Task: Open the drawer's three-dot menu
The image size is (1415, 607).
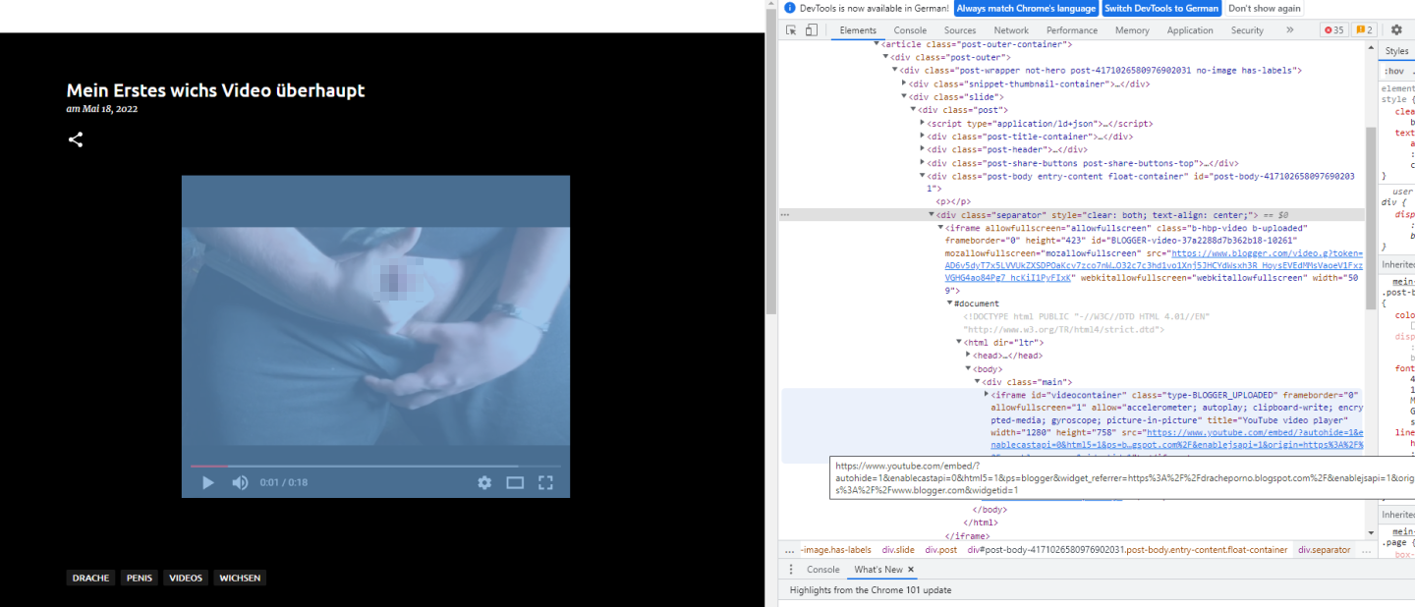Action: [x=791, y=570]
